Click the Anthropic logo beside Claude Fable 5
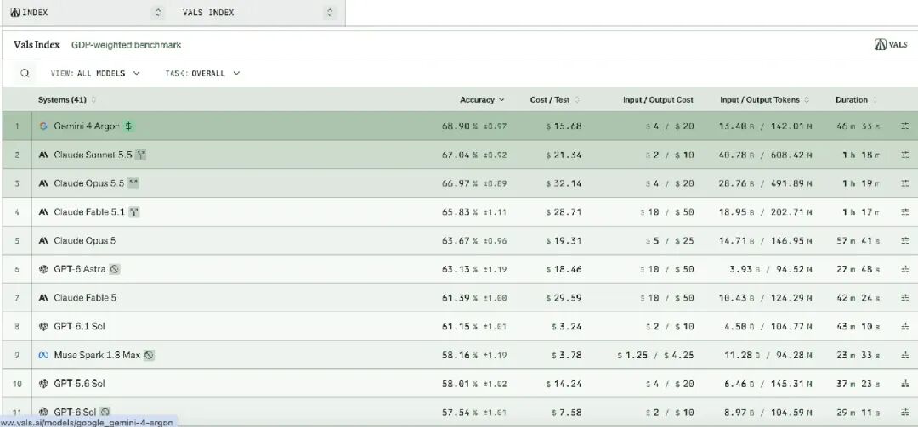 (x=42, y=298)
